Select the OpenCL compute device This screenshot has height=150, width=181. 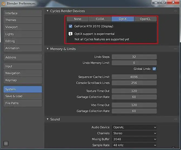tap(145, 19)
